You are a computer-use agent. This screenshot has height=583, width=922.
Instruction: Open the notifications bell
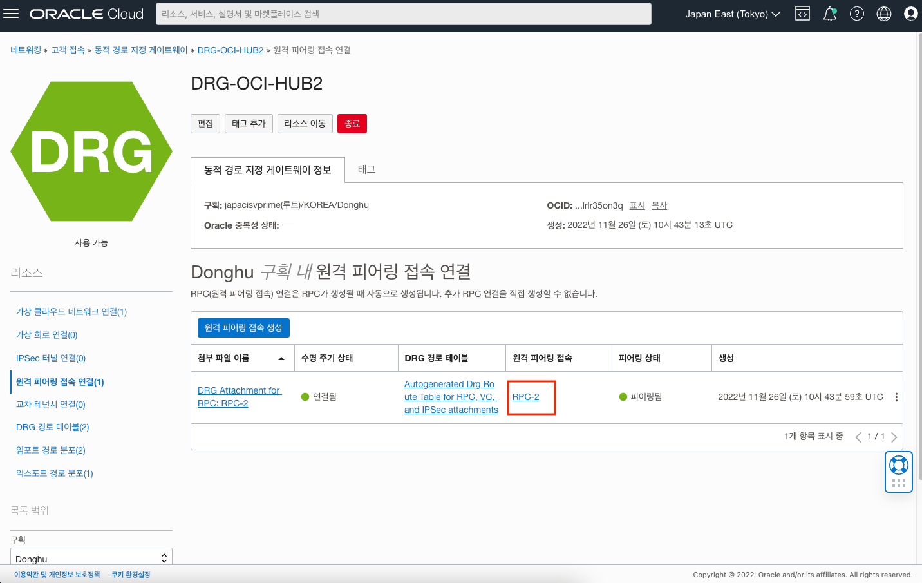point(829,13)
